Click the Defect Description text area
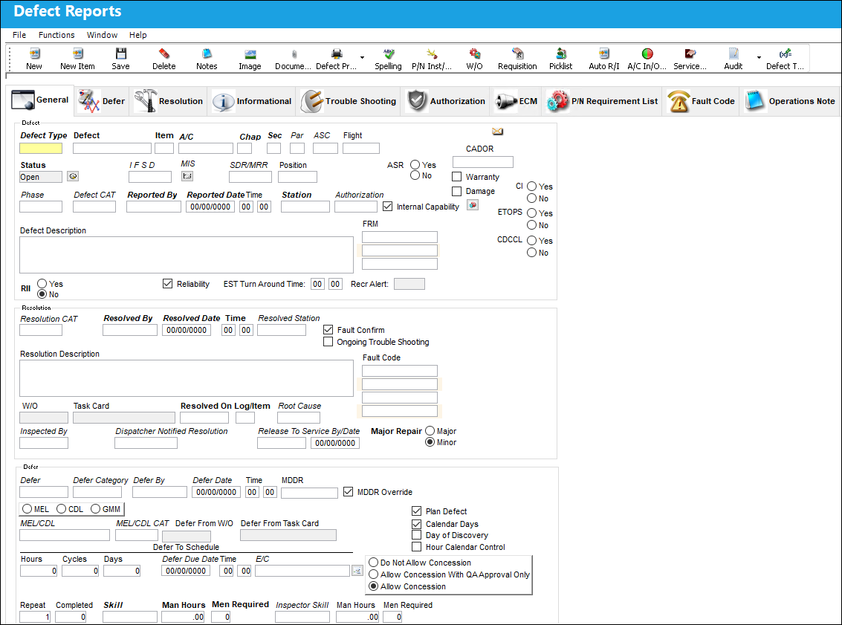842x625 pixels. click(187, 255)
